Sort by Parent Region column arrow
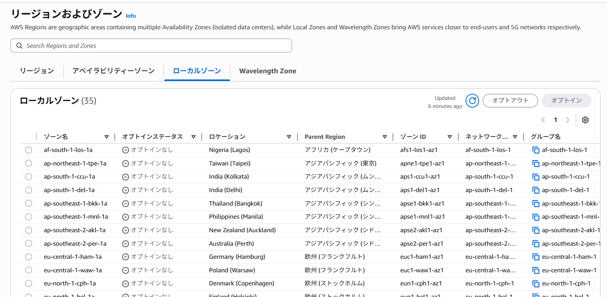 385,137
